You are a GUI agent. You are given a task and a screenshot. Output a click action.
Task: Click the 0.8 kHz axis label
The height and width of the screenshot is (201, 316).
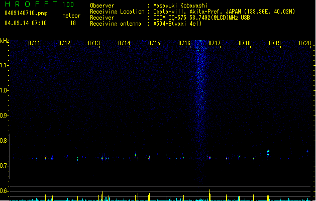point(4,141)
